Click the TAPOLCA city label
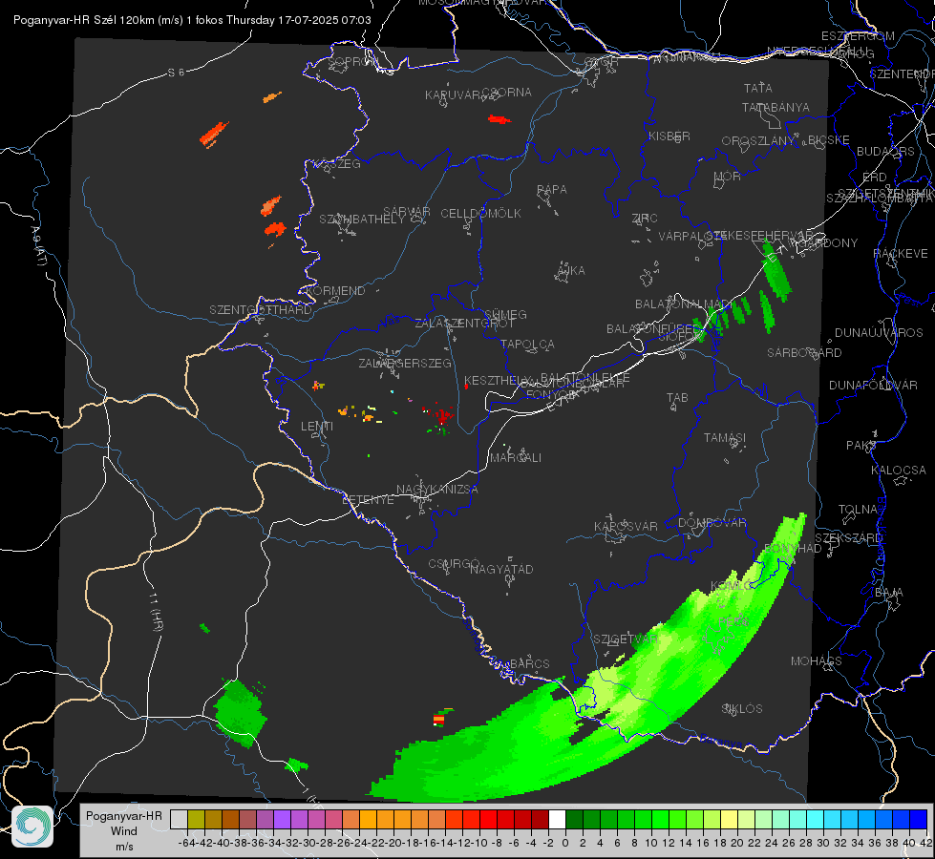Viewport: 935px width, 859px height. 527,344
